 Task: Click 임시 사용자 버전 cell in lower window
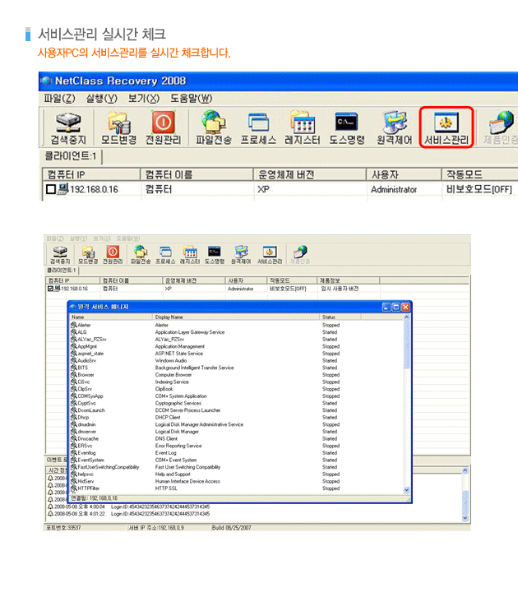point(340,289)
